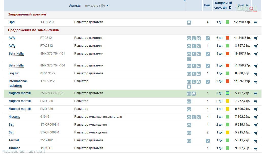Add Behr-Hella 8MK 376 754-464 to cart
The width and height of the screenshot is (262, 154).
256,66
